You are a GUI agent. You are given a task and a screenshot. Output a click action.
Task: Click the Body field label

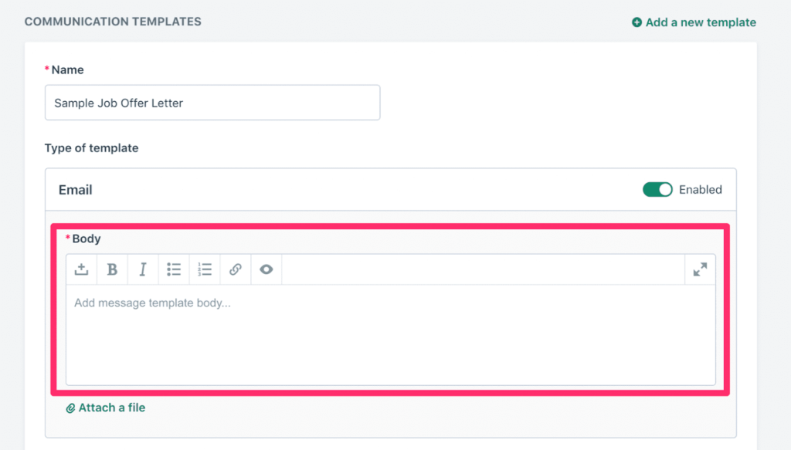(x=87, y=239)
